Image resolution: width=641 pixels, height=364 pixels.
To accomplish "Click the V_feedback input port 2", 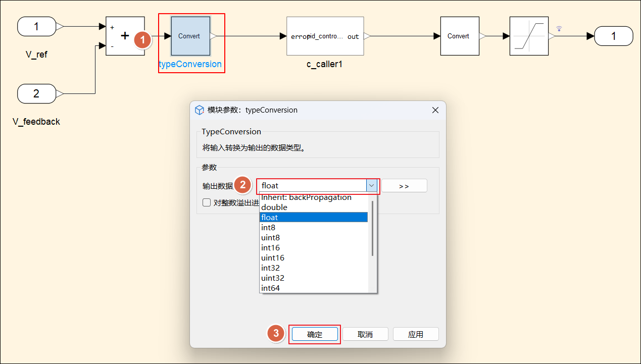I will pos(36,93).
